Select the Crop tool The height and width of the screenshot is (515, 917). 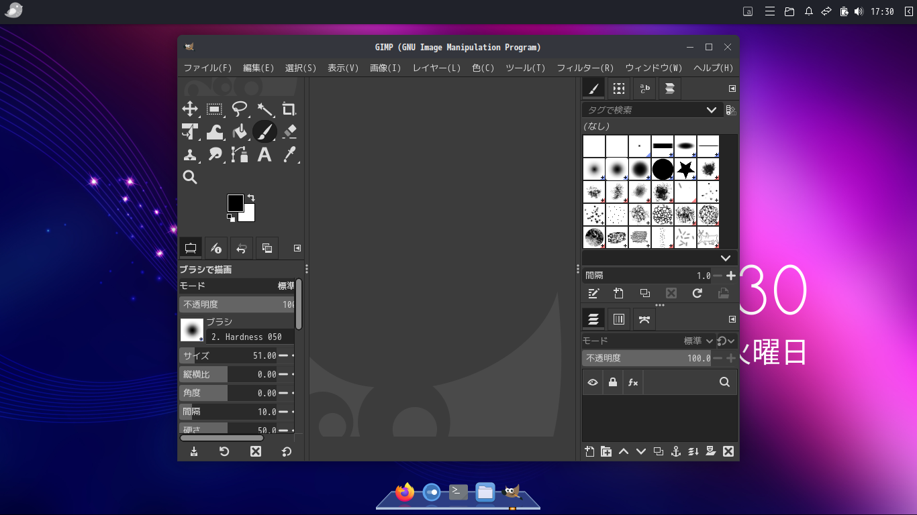[x=289, y=109]
